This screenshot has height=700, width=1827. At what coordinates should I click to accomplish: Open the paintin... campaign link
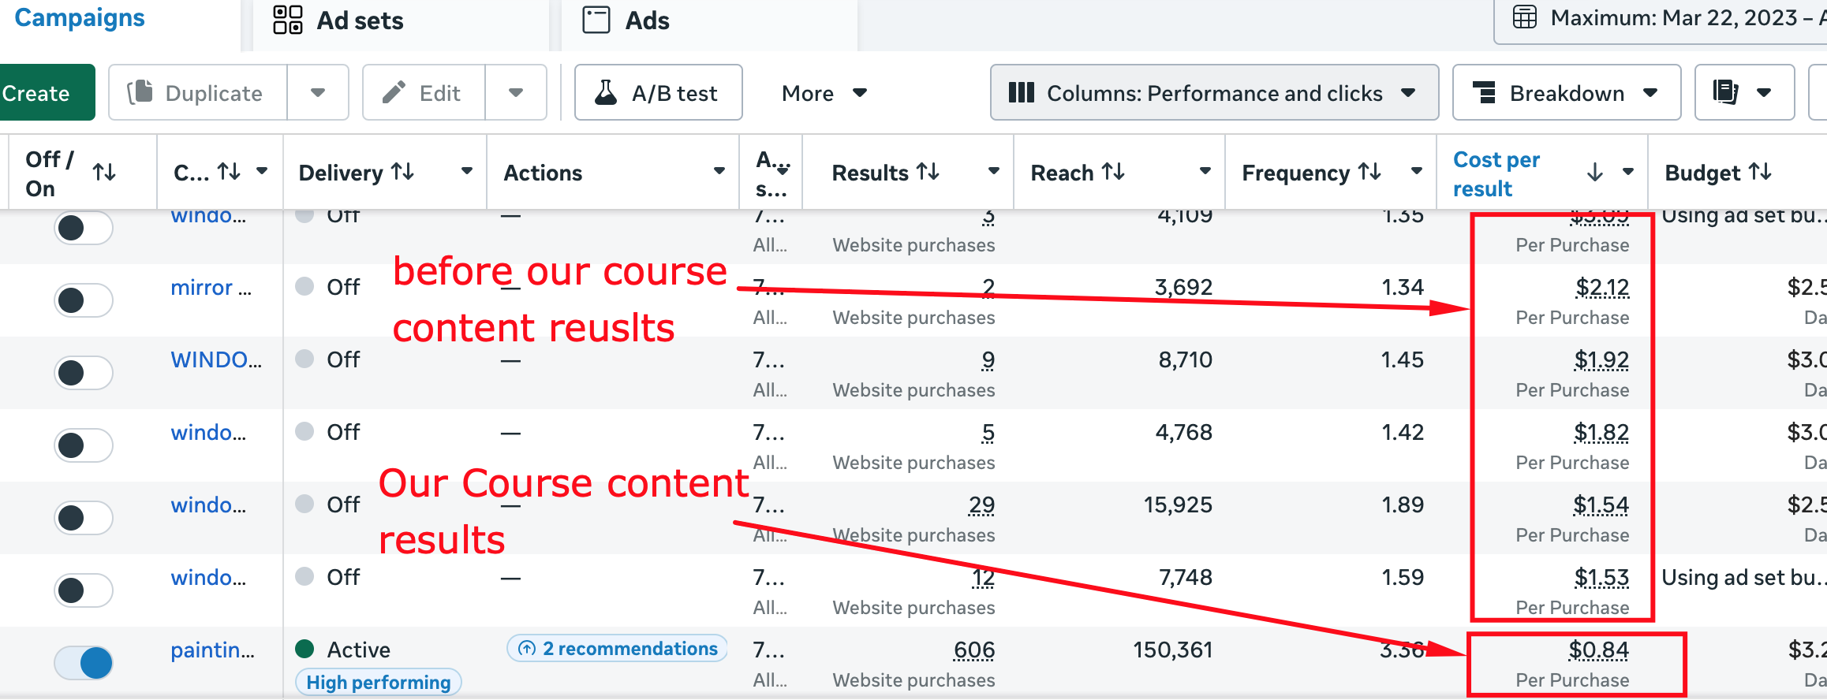212,650
